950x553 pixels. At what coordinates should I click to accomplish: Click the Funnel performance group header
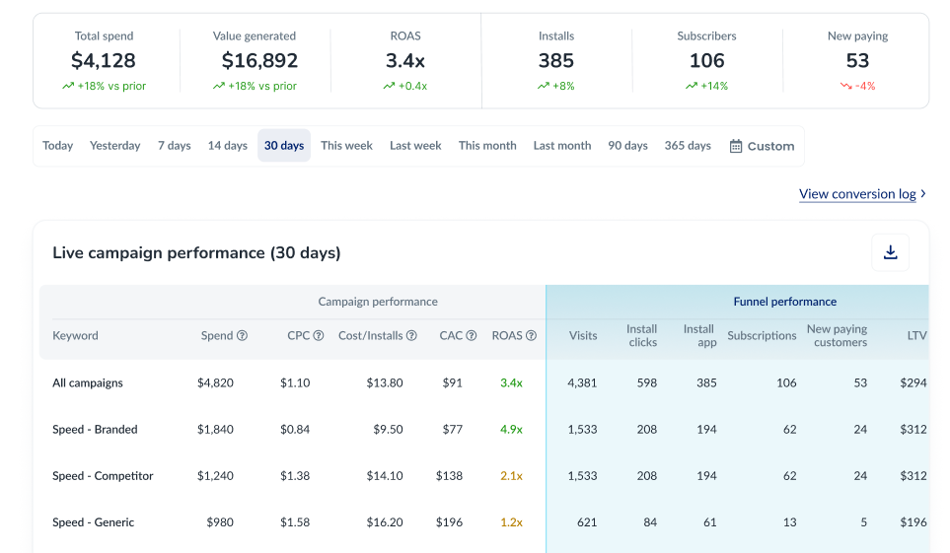pyautogui.click(x=784, y=302)
